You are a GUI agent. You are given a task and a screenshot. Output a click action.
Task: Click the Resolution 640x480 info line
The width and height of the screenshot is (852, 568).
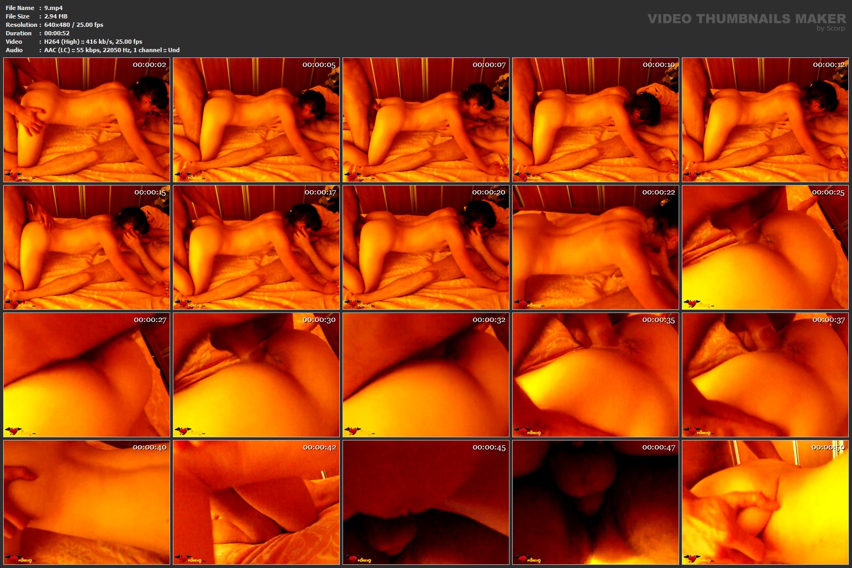click(x=73, y=25)
